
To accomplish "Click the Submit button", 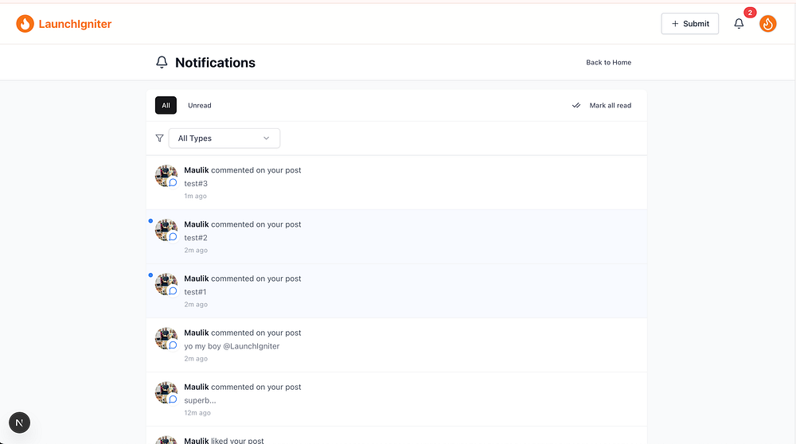I will click(x=689, y=24).
